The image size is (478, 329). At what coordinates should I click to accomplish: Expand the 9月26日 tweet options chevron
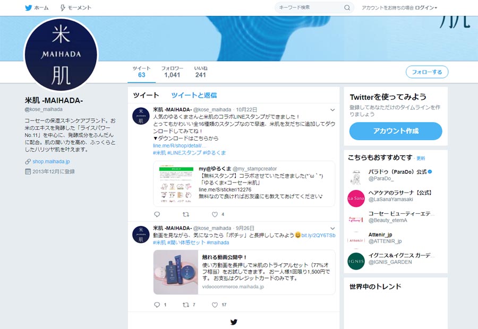point(332,229)
